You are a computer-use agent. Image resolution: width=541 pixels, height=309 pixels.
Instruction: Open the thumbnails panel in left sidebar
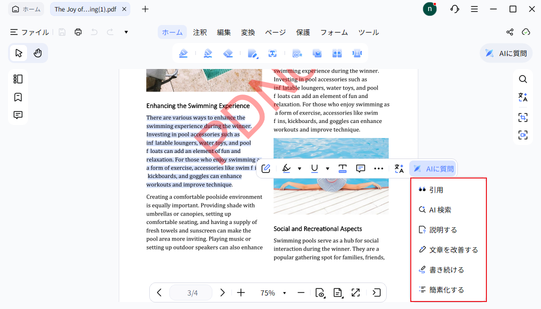click(x=18, y=79)
